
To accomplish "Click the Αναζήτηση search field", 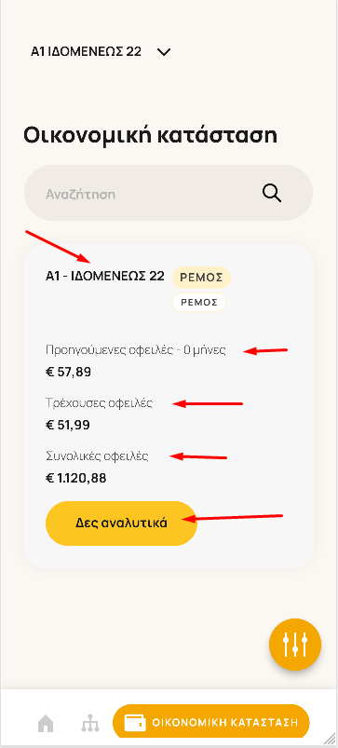I will click(169, 193).
